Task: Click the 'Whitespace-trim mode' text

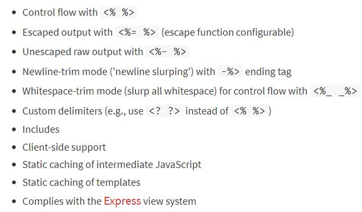Action: coord(72,91)
